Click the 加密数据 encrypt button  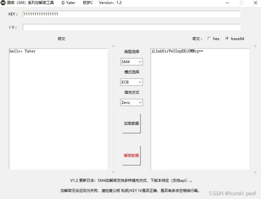click(x=131, y=123)
